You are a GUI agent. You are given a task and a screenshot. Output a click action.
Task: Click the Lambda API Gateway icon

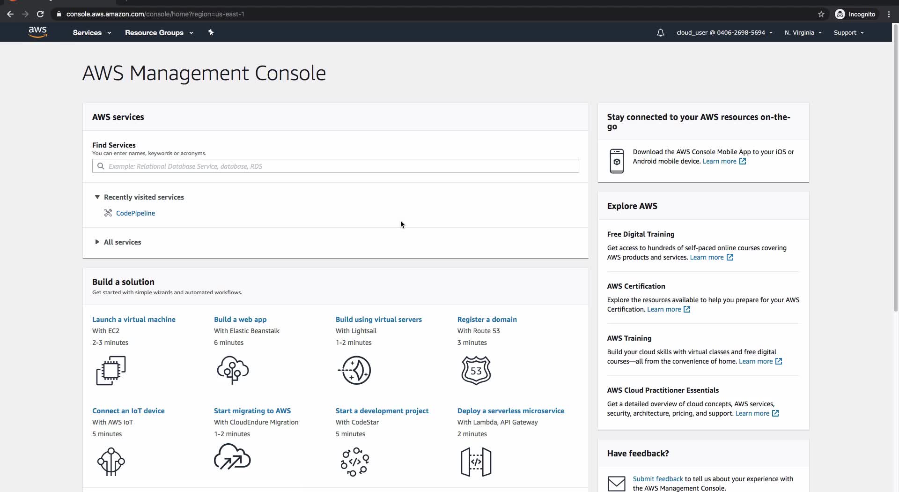[x=476, y=462]
